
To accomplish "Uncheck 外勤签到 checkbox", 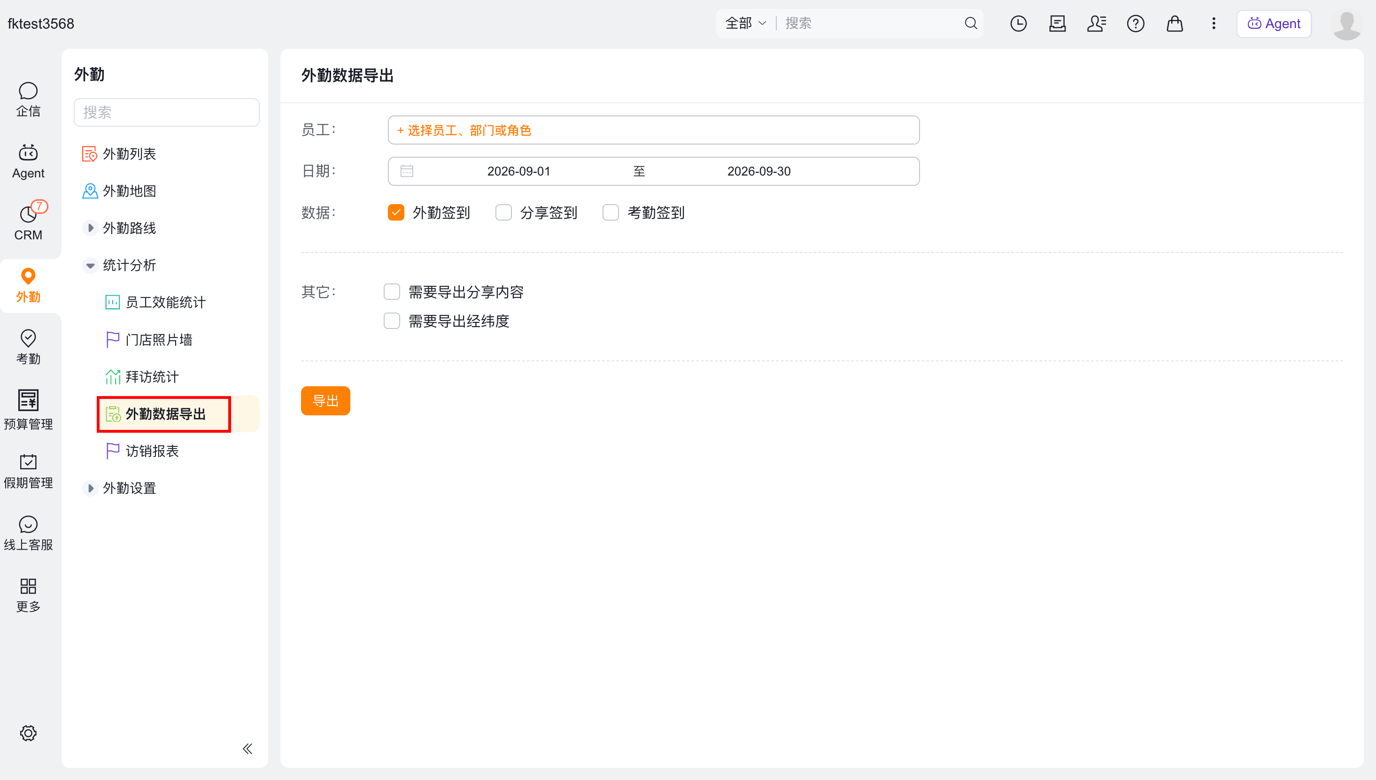I will (396, 213).
